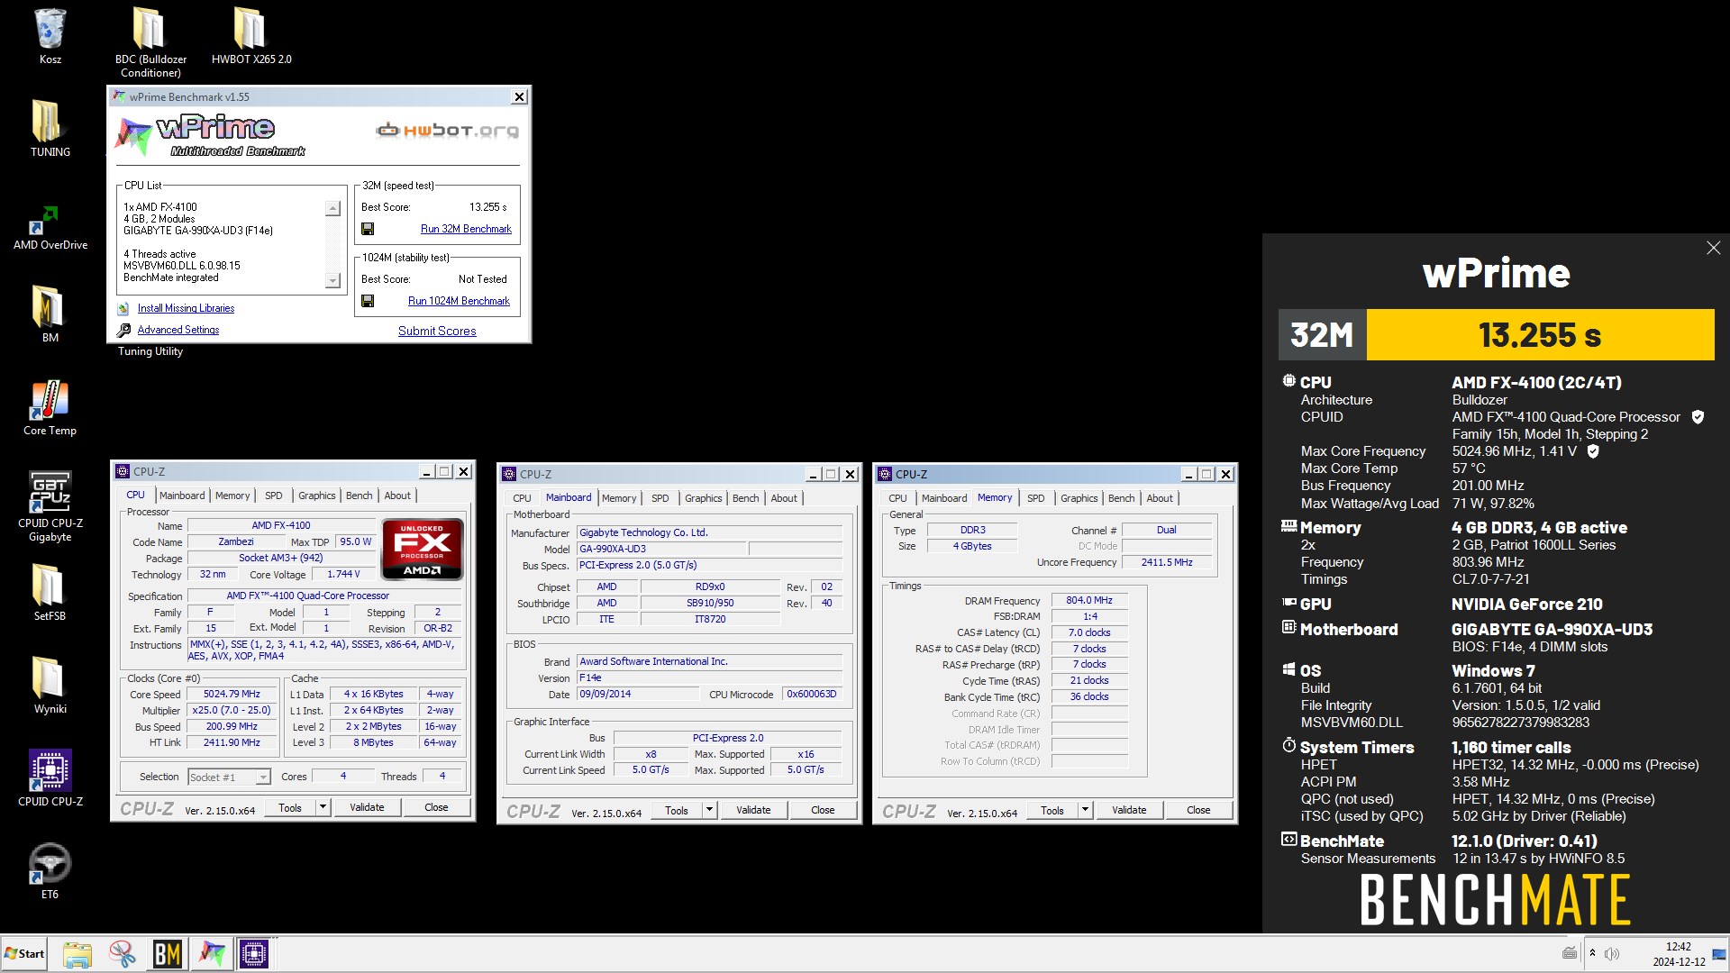Open file explorer from the taskbar

[x=77, y=953]
